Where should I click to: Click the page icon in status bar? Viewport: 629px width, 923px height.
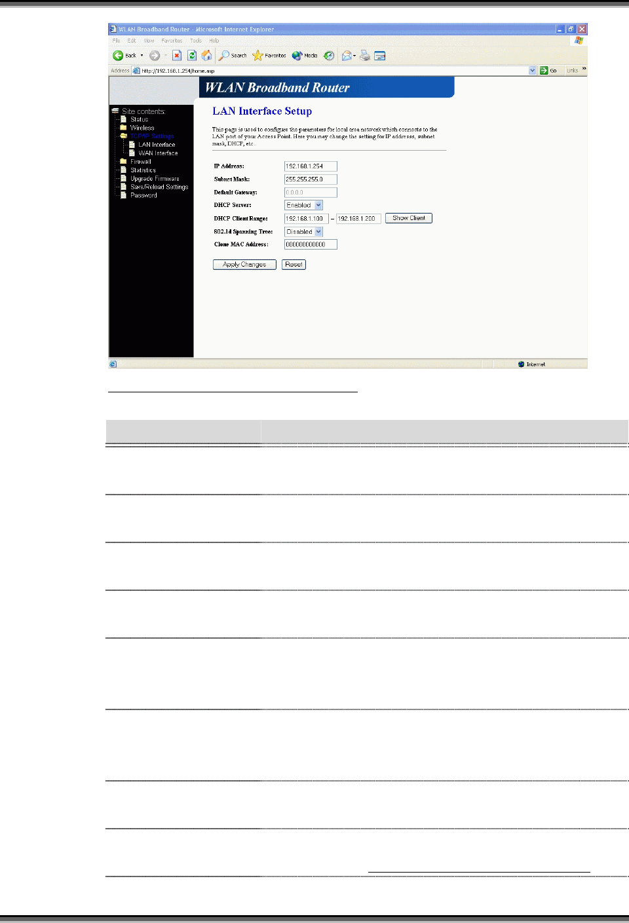(113, 364)
